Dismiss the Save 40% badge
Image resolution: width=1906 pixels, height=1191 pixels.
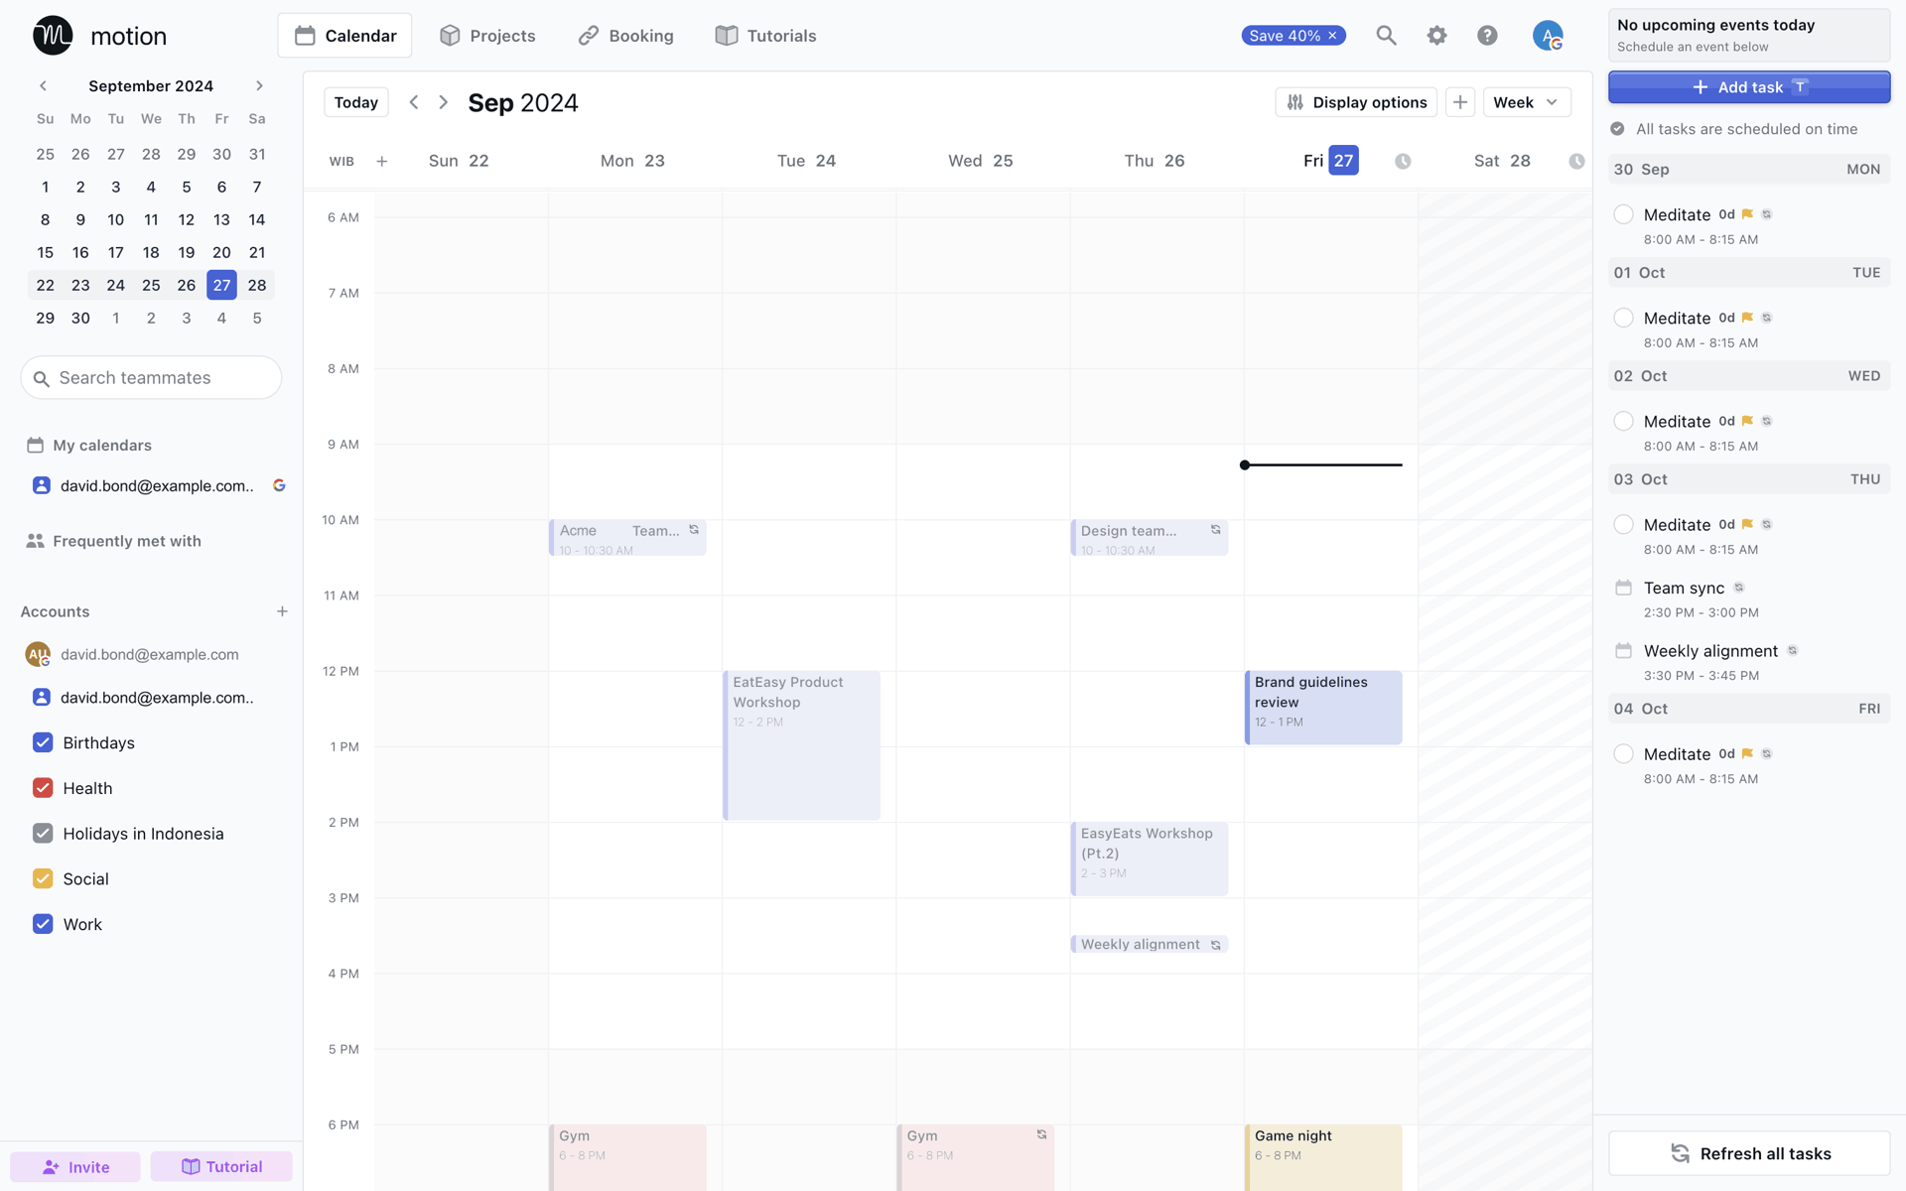pyautogui.click(x=1332, y=36)
